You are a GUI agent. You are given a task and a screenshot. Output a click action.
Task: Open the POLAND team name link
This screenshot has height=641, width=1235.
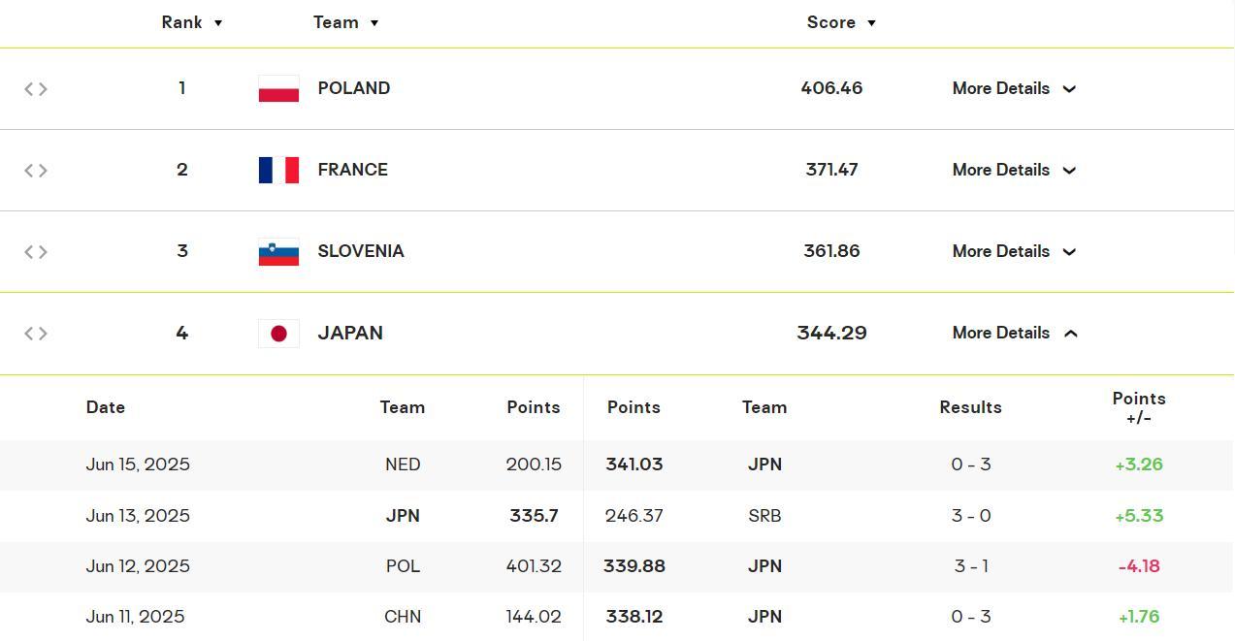354,88
